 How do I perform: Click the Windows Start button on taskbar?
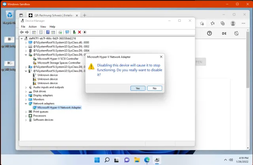coord(97,160)
